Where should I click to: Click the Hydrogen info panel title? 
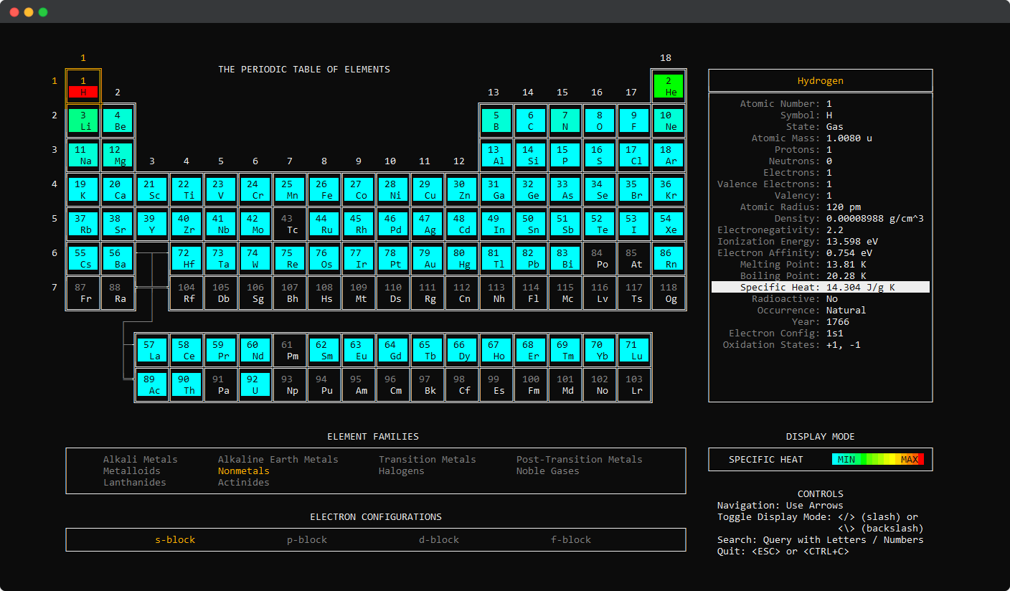(x=820, y=80)
